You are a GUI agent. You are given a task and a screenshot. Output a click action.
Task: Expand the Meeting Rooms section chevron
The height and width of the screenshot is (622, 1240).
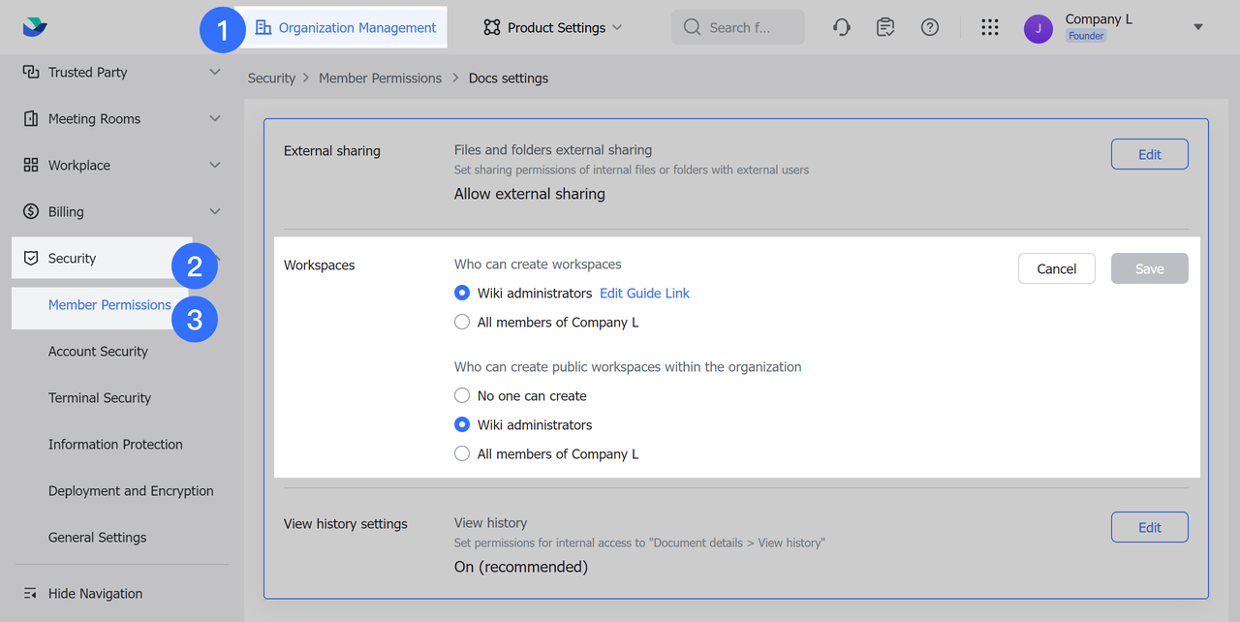[x=215, y=118]
